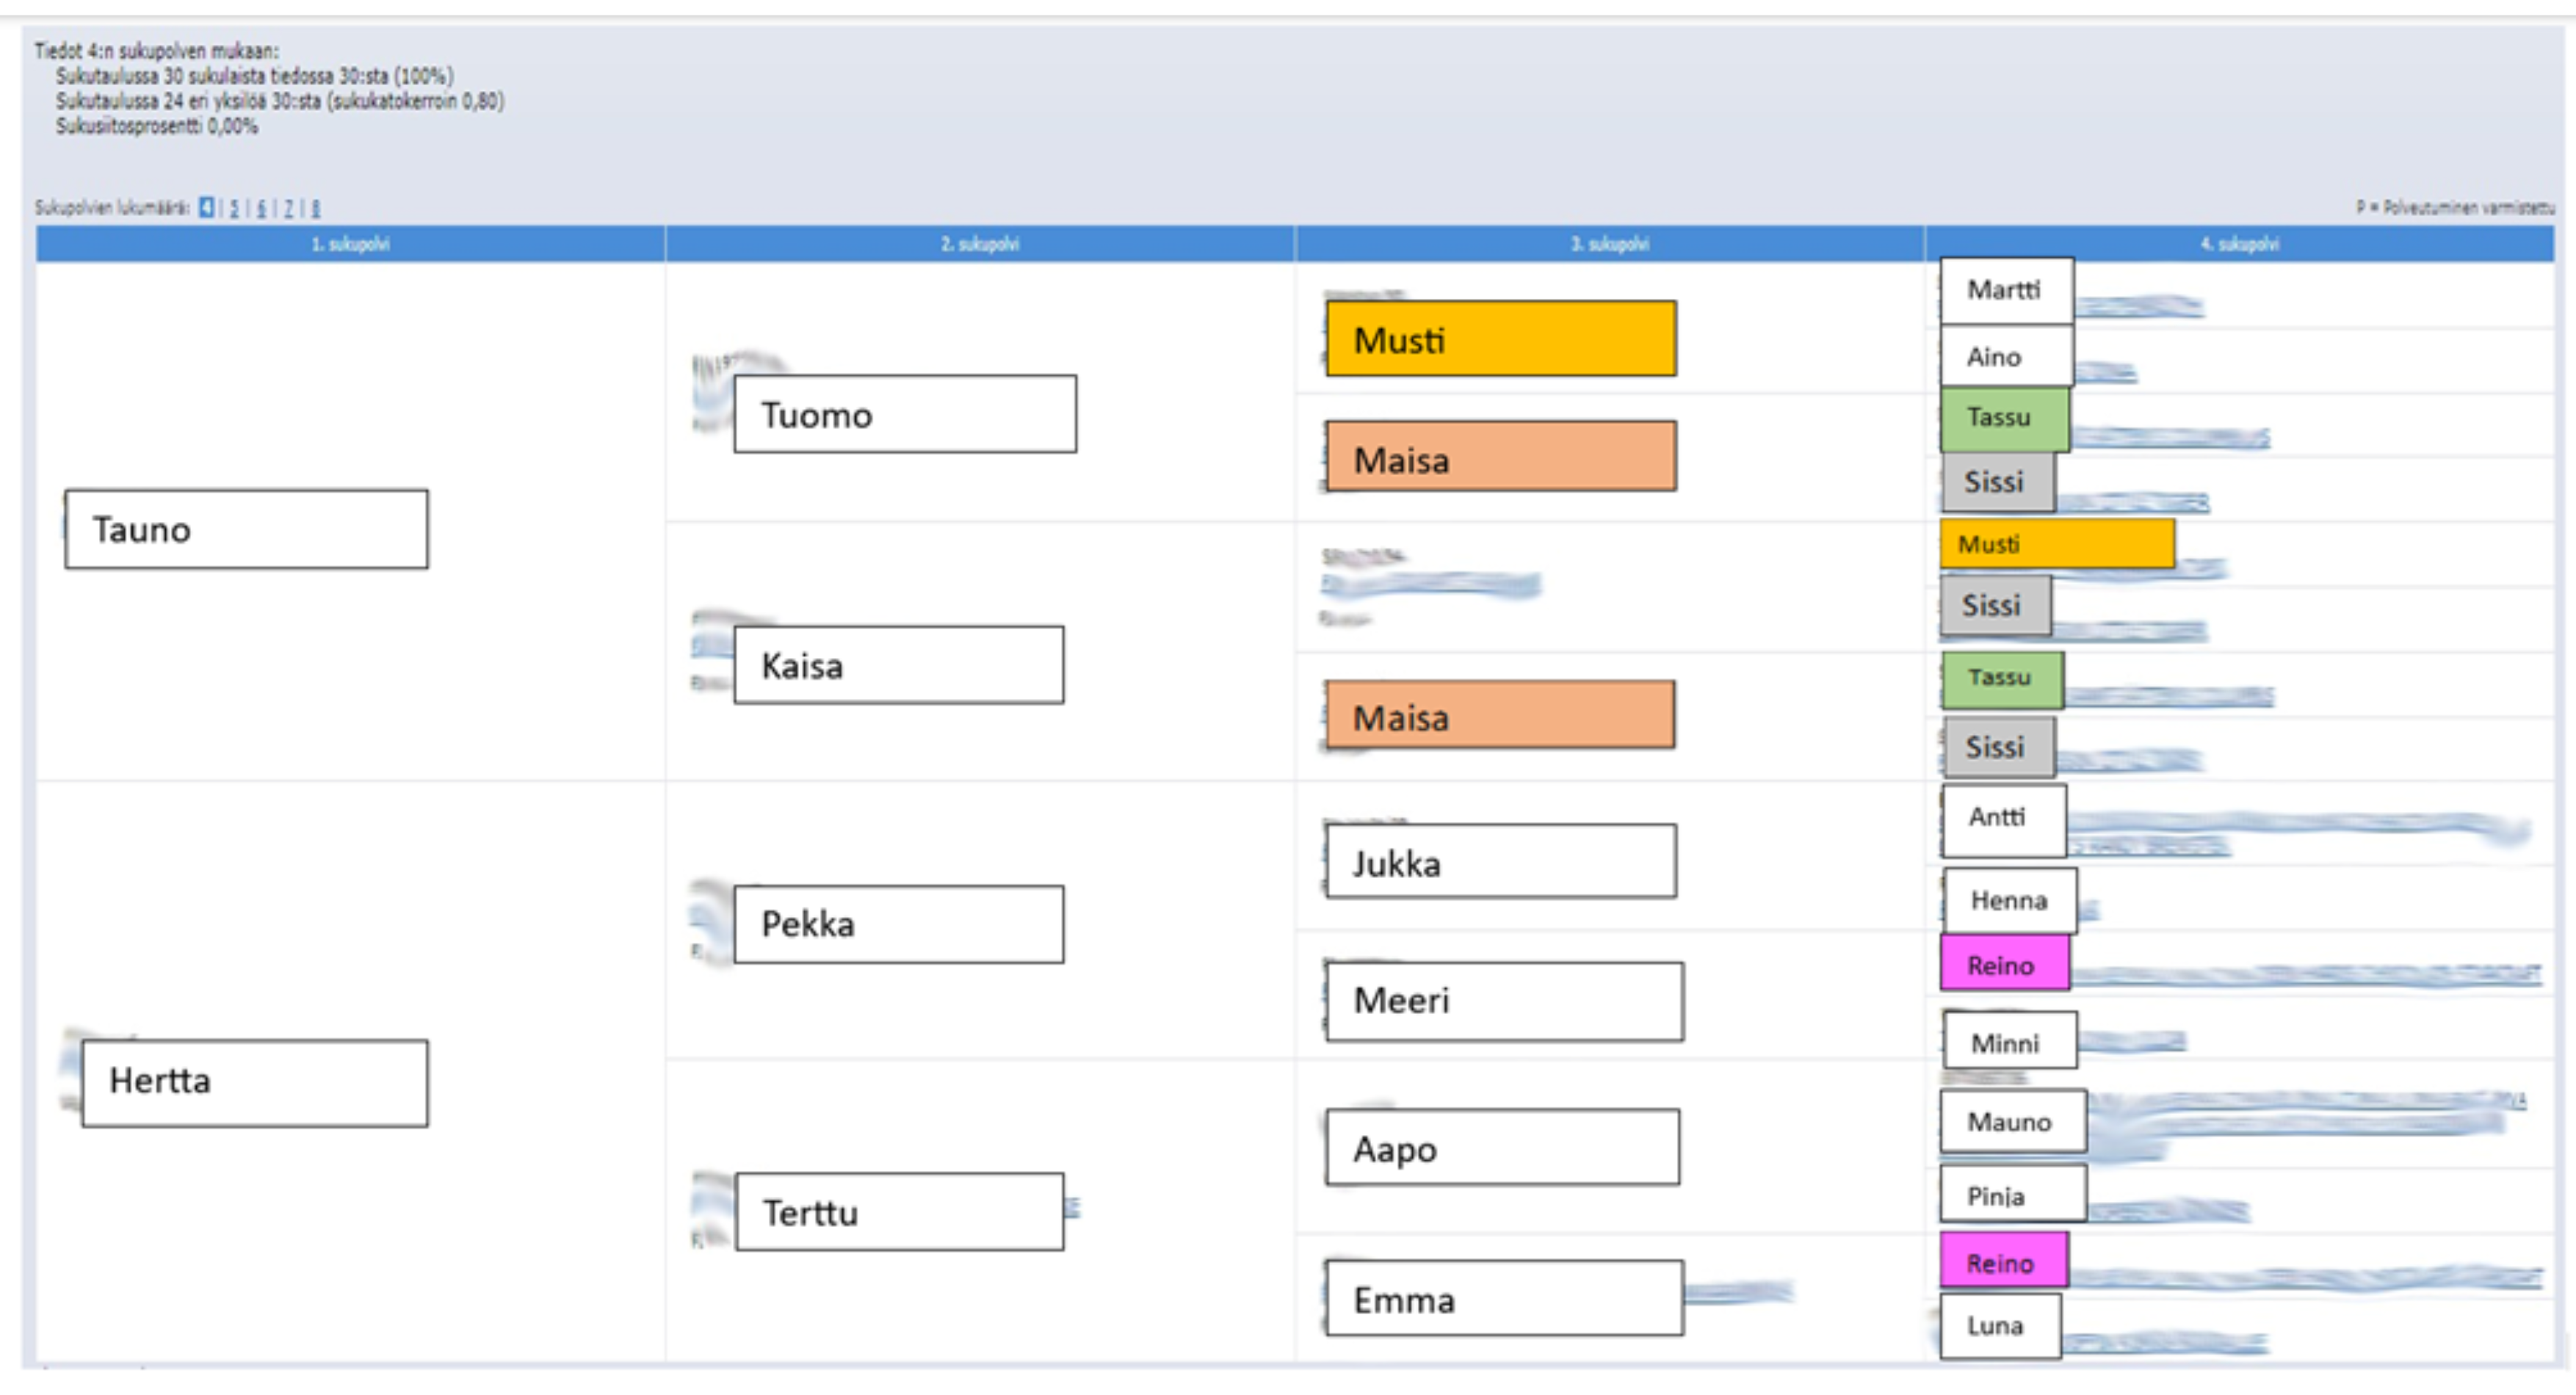Select the Kaisa ancestor box
Image resolution: width=2576 pixels, height=1395 pixels.
pos(898,665)
